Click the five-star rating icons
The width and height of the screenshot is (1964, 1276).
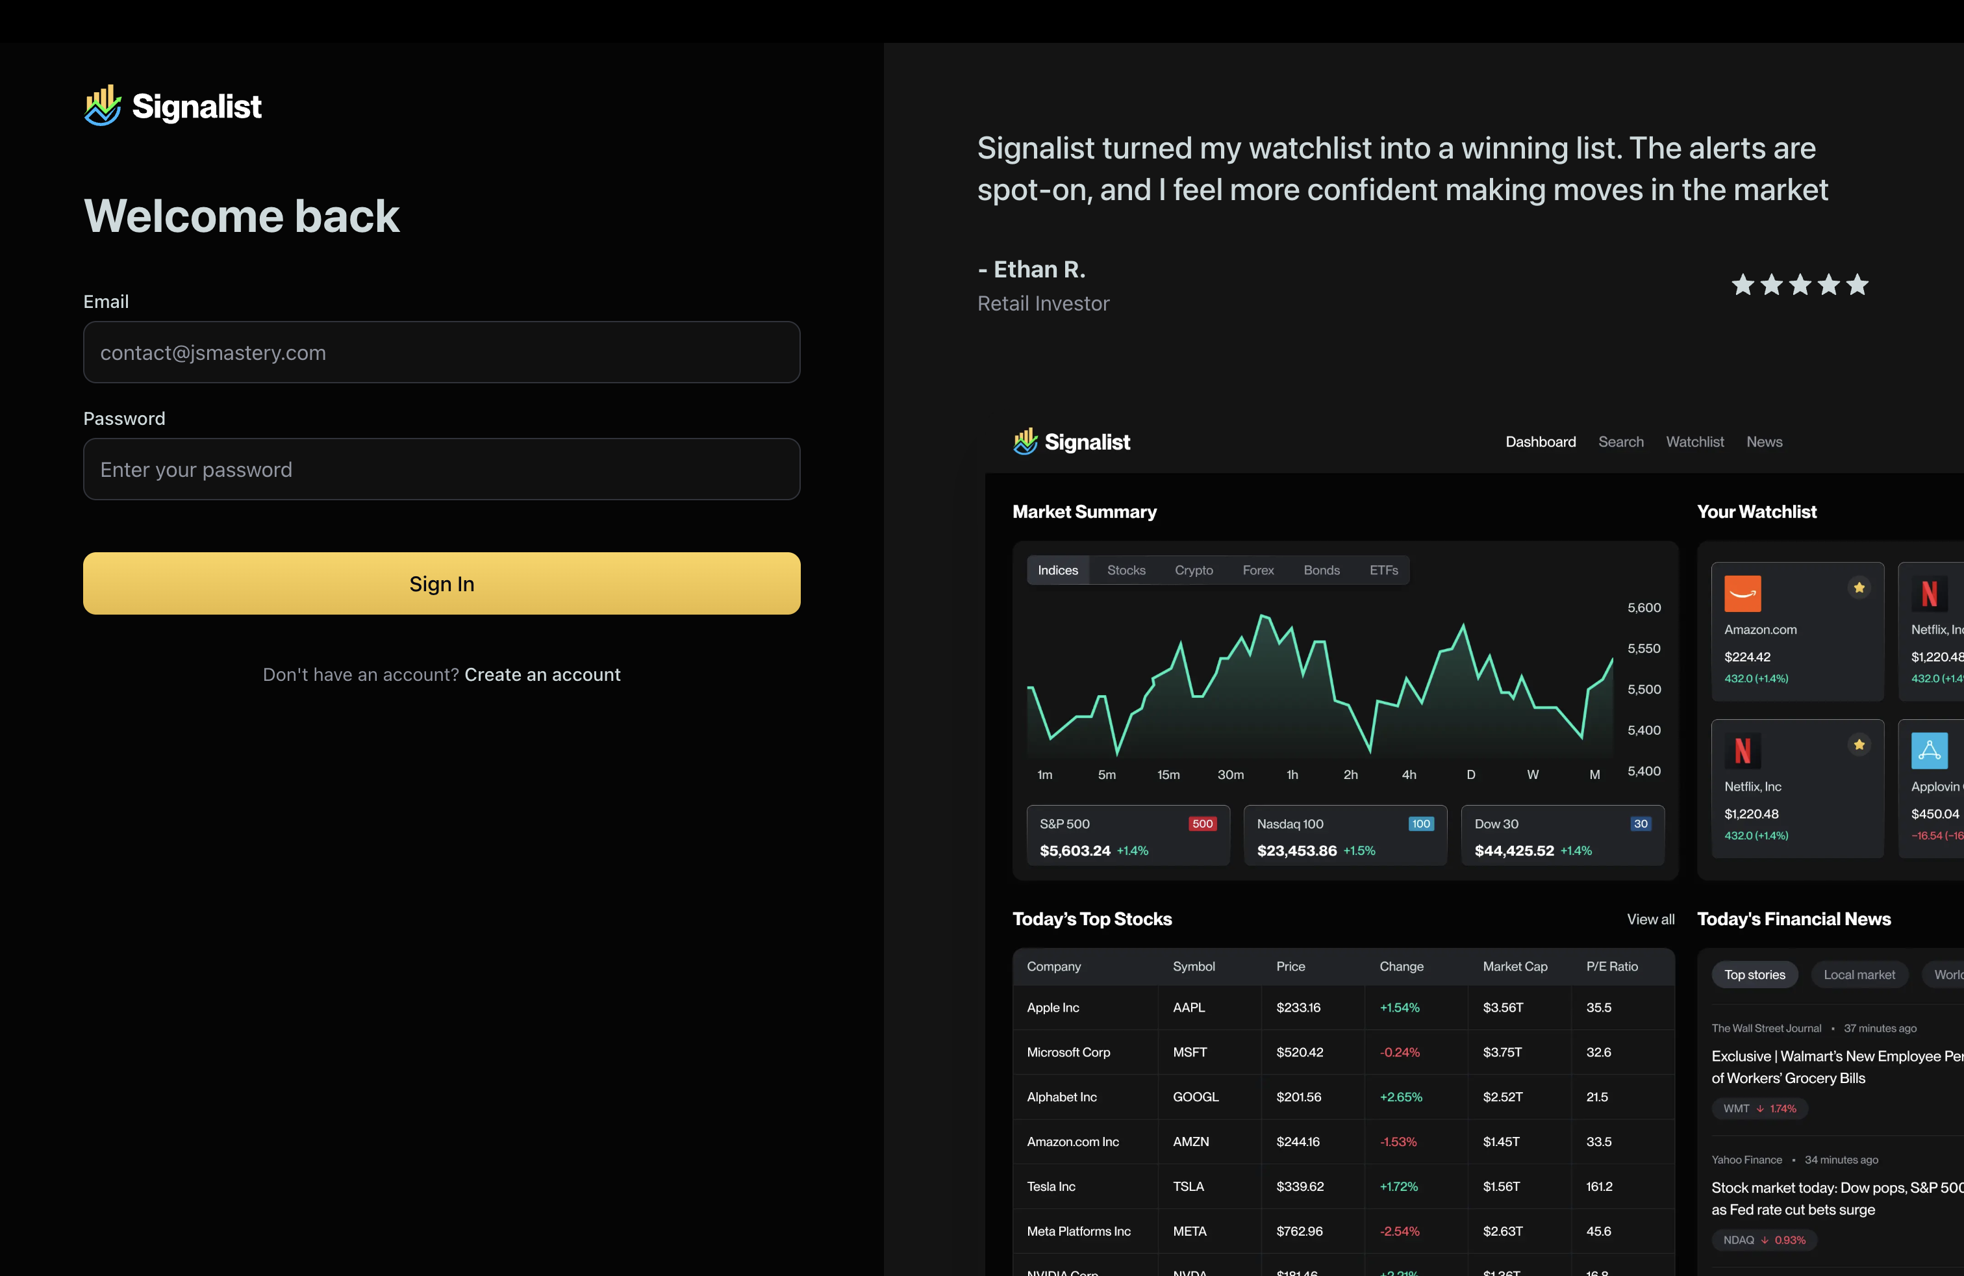click(1799, 285)
